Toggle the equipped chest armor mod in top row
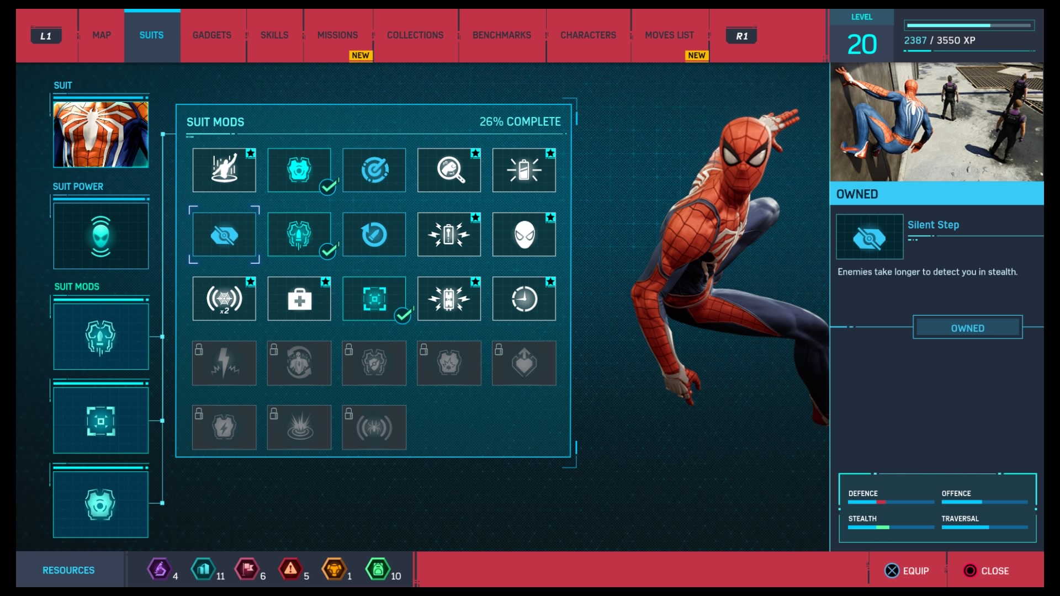The width and height of the screenshot is (1060, 596). click(299, 170)
